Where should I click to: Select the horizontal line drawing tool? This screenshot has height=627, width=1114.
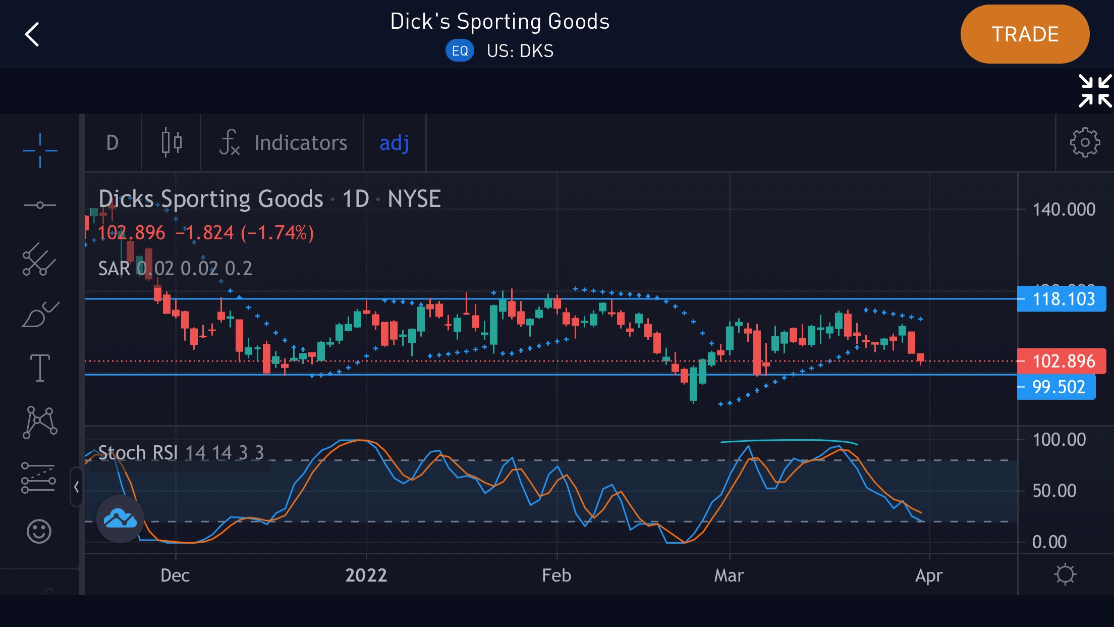40,205
